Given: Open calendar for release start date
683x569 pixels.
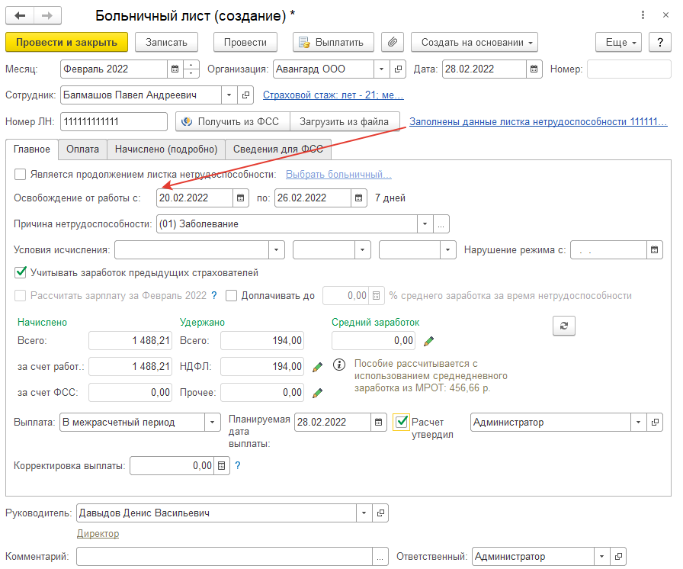Looking at the screenshot, I should pyautogui.click(x=241, y=198).
